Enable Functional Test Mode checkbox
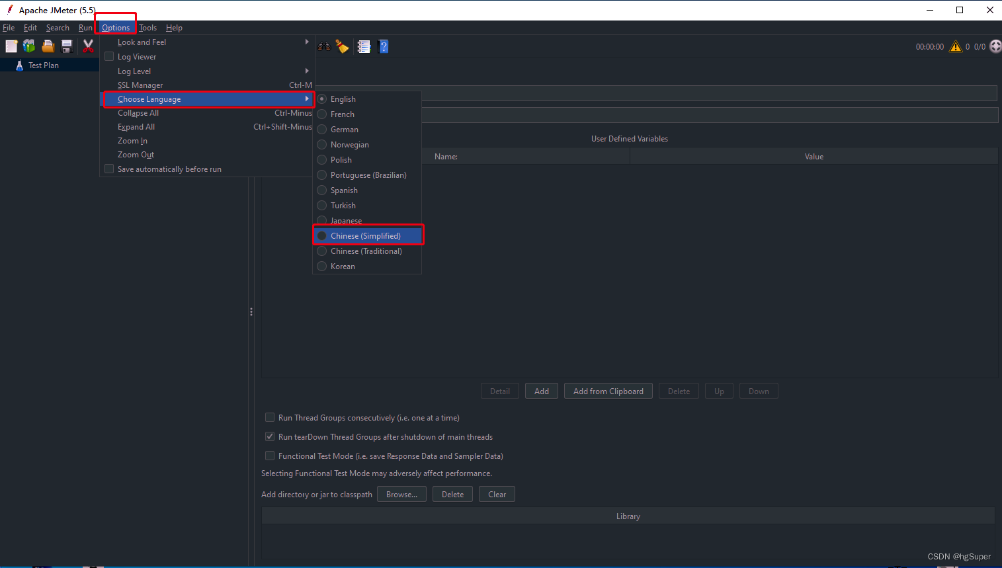Viewport: 1002px width, 568px height. click(270, 456)
